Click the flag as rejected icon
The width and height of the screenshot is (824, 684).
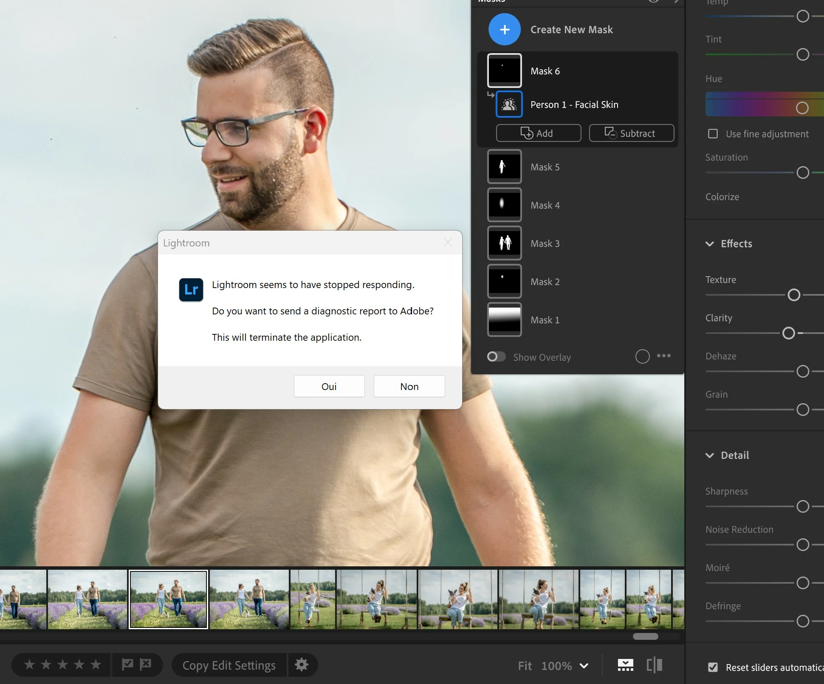(146, 664)
